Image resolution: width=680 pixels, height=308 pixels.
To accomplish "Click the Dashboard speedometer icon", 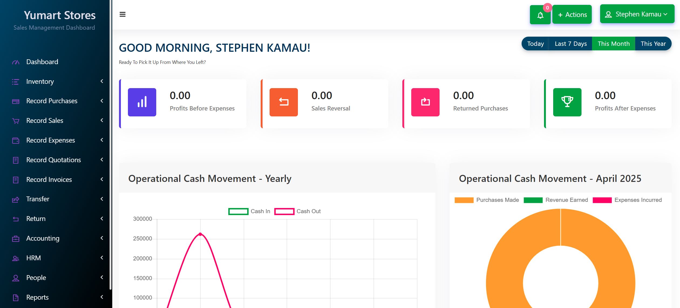I will click(x=16, y=62).
